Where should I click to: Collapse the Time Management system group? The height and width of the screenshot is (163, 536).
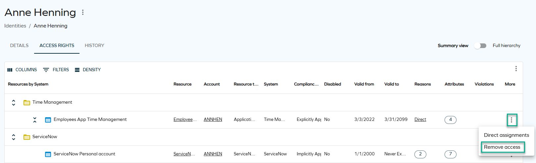click(14, 102)
